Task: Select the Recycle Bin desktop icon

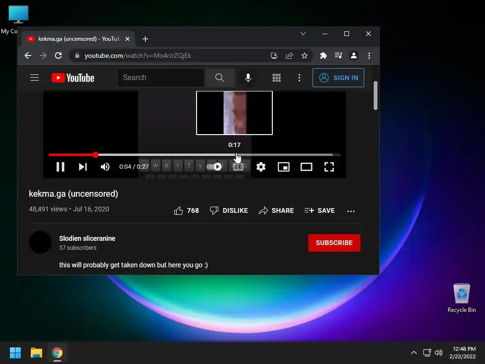Action: click(461, 298)
